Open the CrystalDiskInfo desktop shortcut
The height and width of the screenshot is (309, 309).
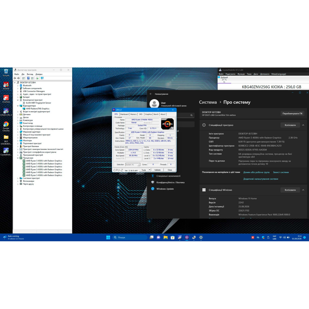pos(6,152)
